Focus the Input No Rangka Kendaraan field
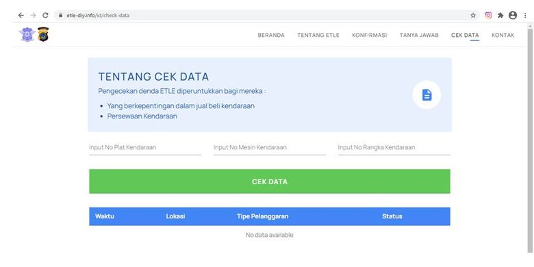The height and width of the screenshot is (267, 534). (394, 148)
